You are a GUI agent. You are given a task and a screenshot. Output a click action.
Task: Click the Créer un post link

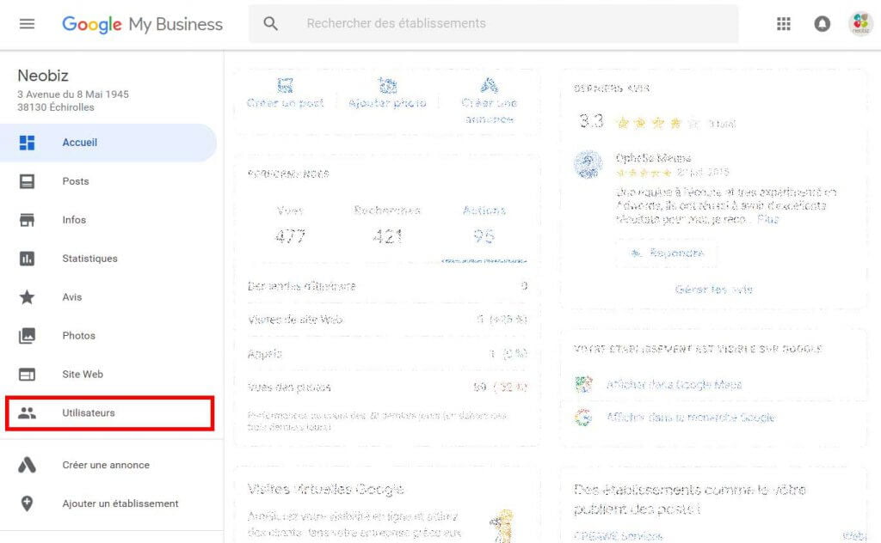286,103
